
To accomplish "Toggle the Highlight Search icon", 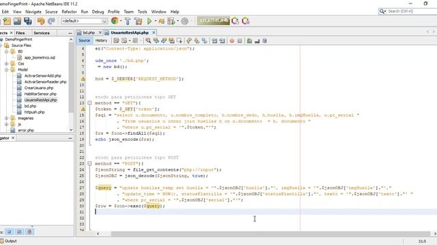I will click(171, 41).
